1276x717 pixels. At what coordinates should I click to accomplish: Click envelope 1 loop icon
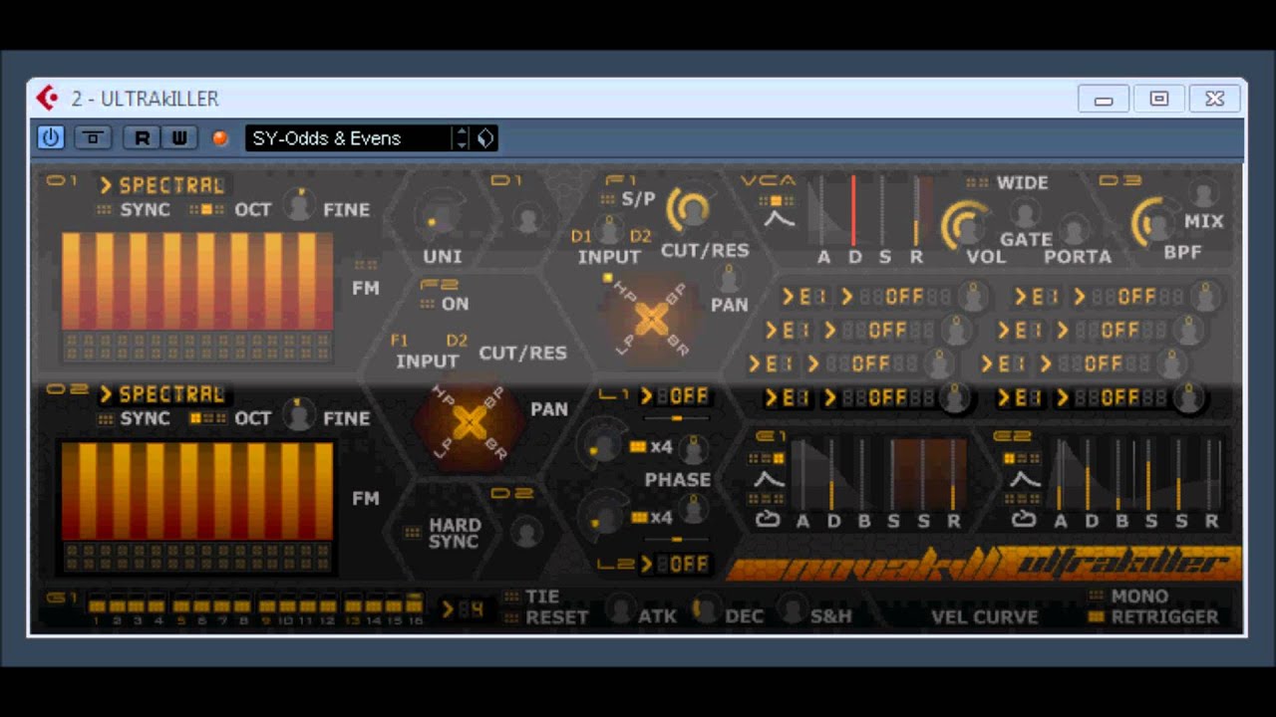click(768, 520)
